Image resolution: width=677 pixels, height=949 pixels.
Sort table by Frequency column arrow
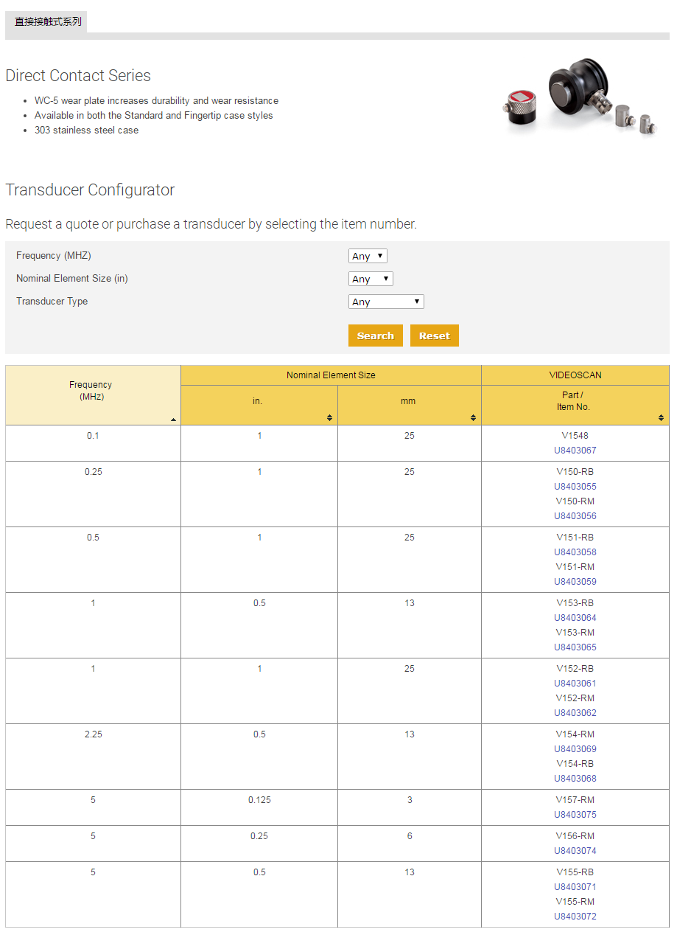pos(173,420)
